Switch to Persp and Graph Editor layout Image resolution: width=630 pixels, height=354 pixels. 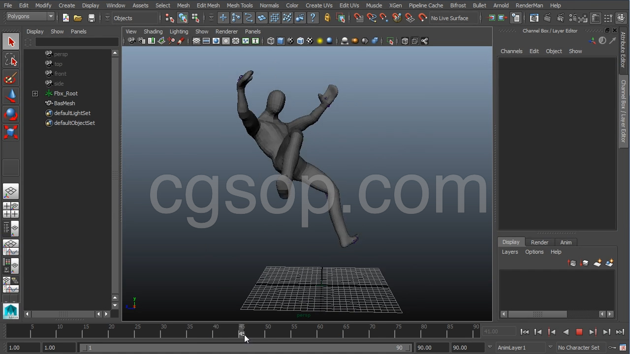pos(11,247)
